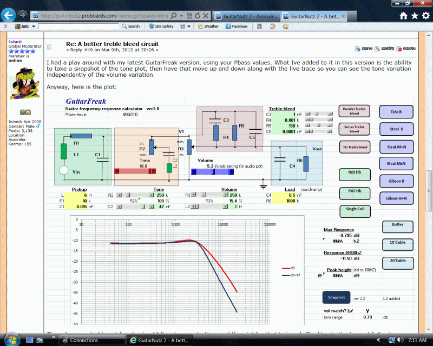Go back with the browser back arrow
Screen dimensions: 433x346
pyautogui.click(x=8, y=15)
